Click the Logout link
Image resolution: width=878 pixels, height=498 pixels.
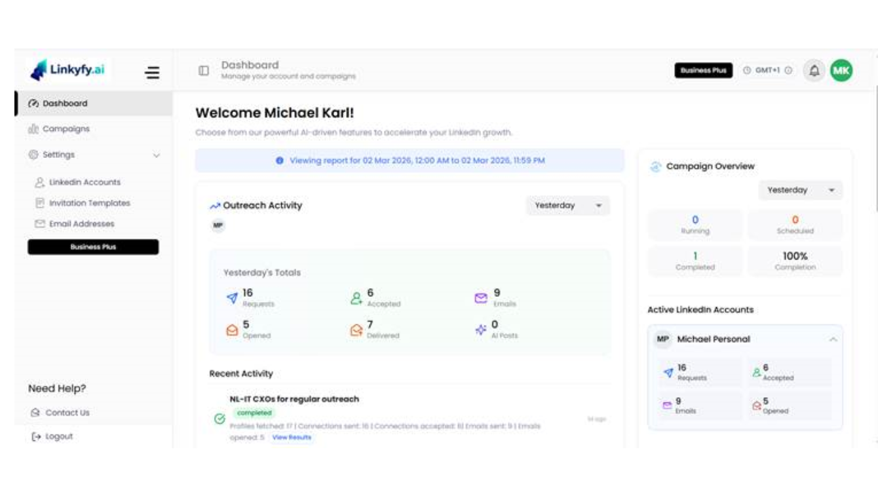pos(58,436)
